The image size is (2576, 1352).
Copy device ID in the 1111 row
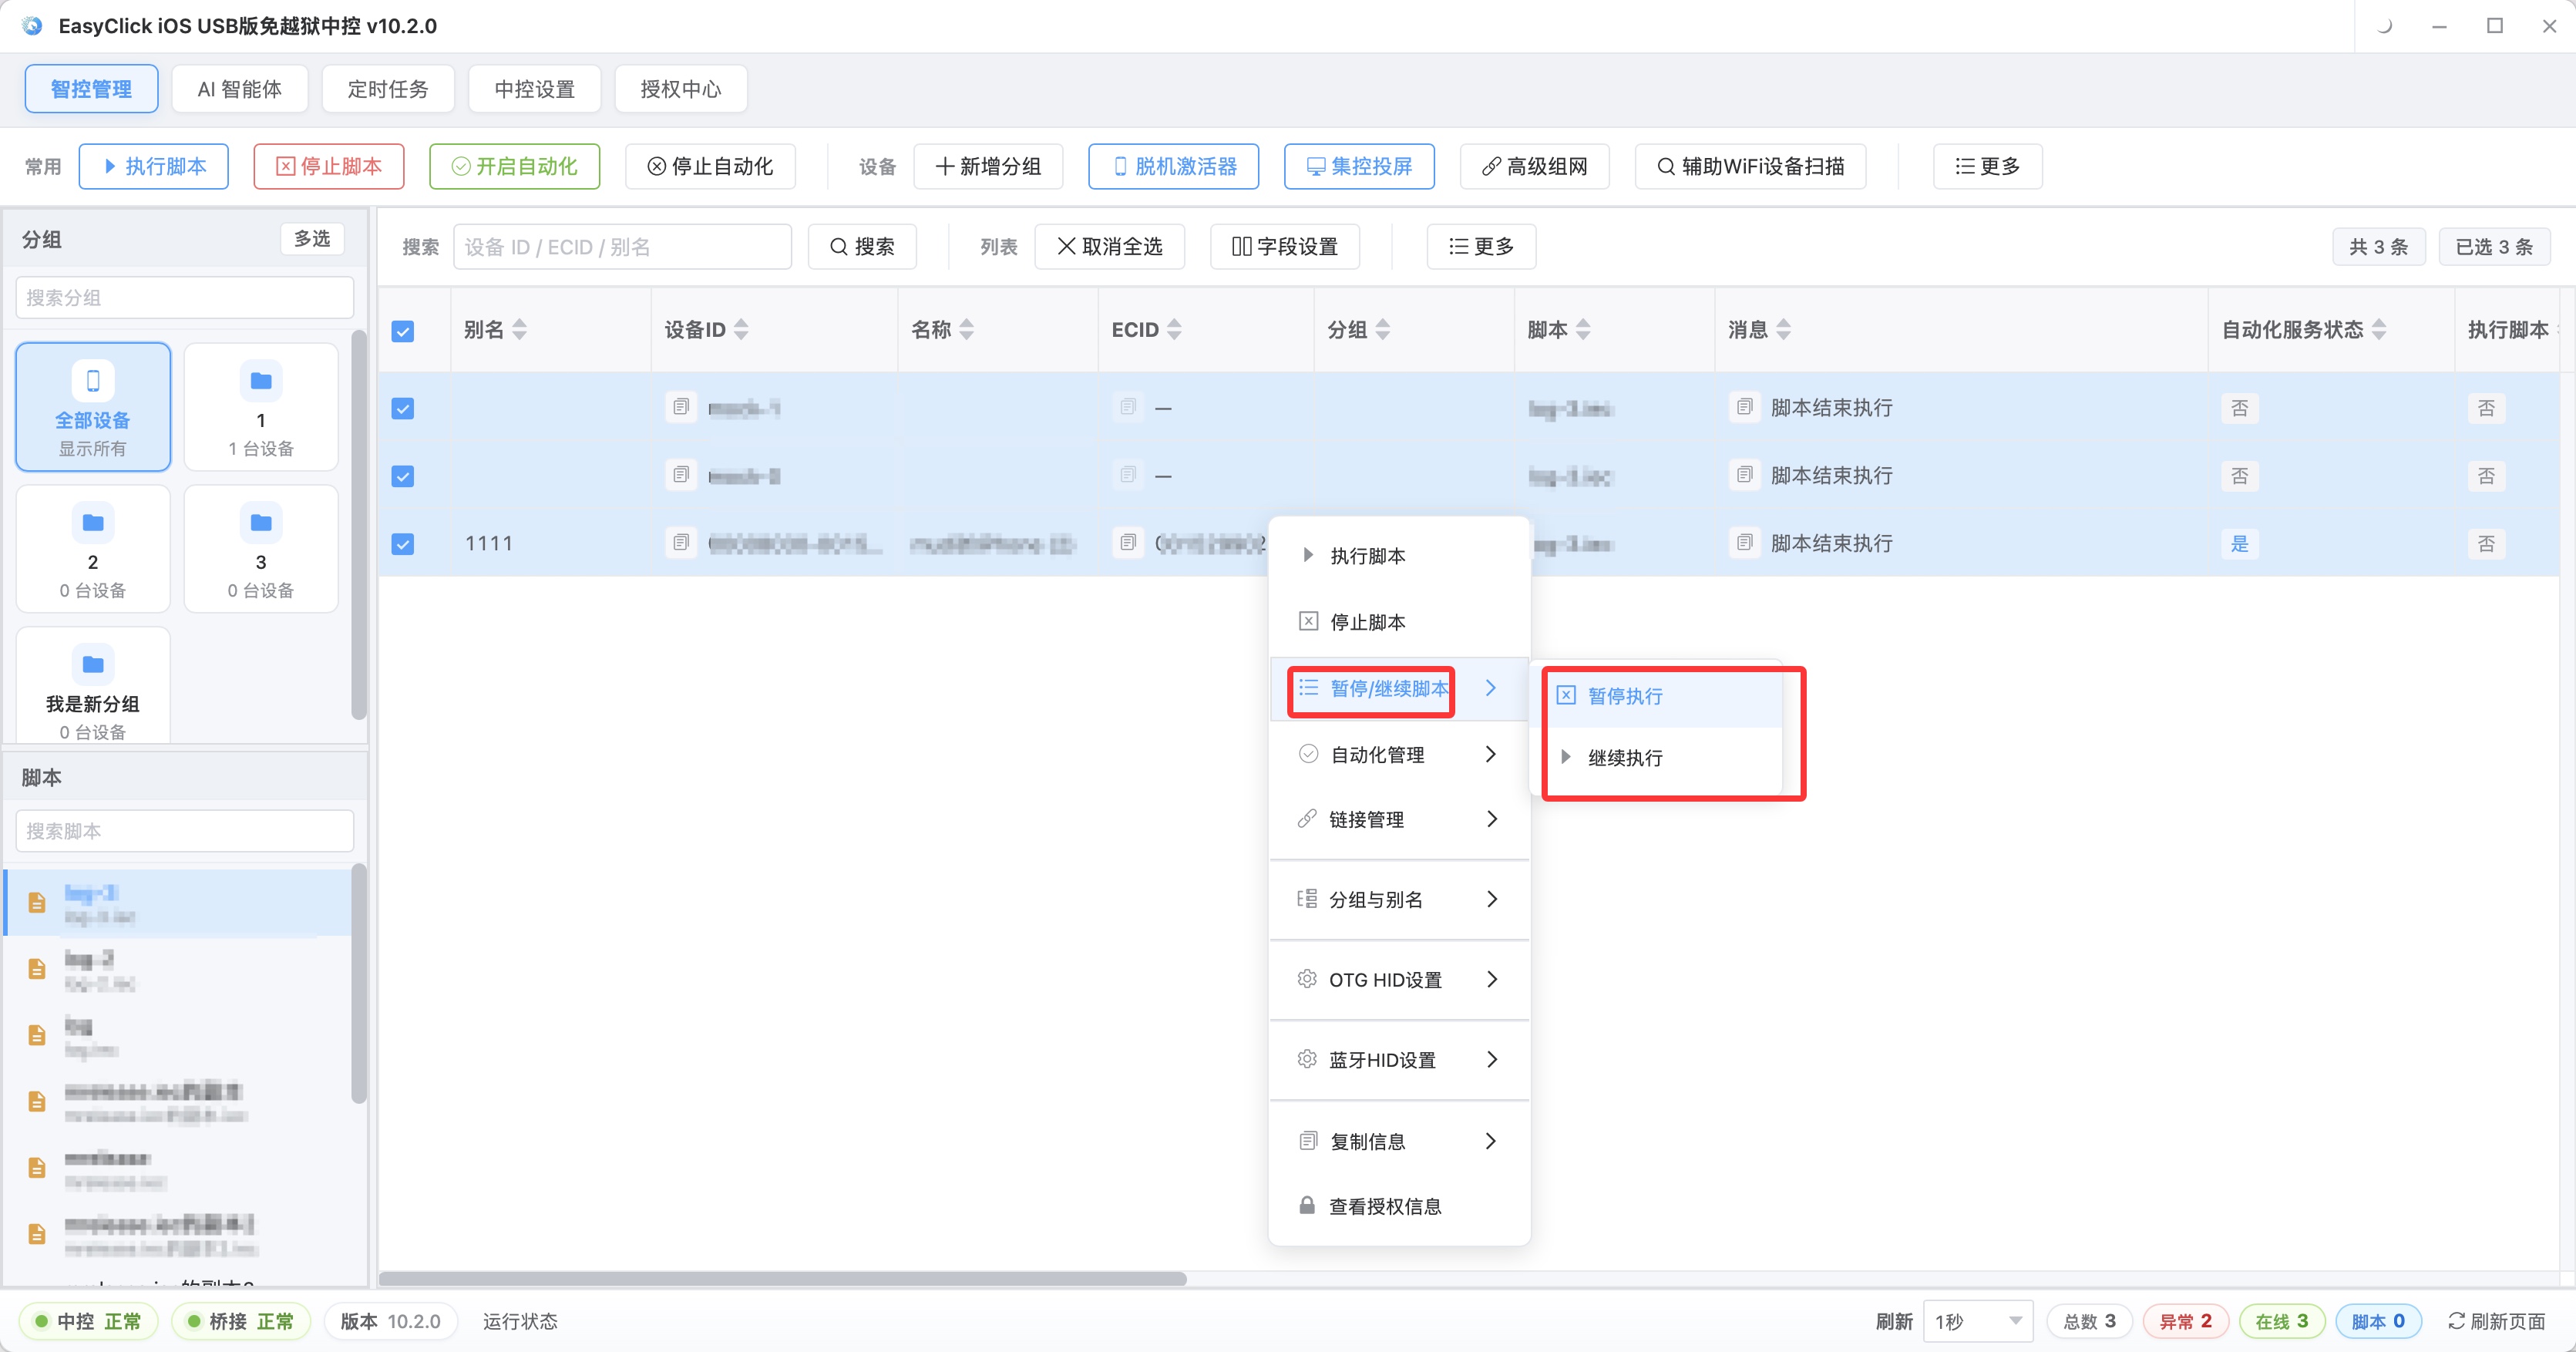681,543
